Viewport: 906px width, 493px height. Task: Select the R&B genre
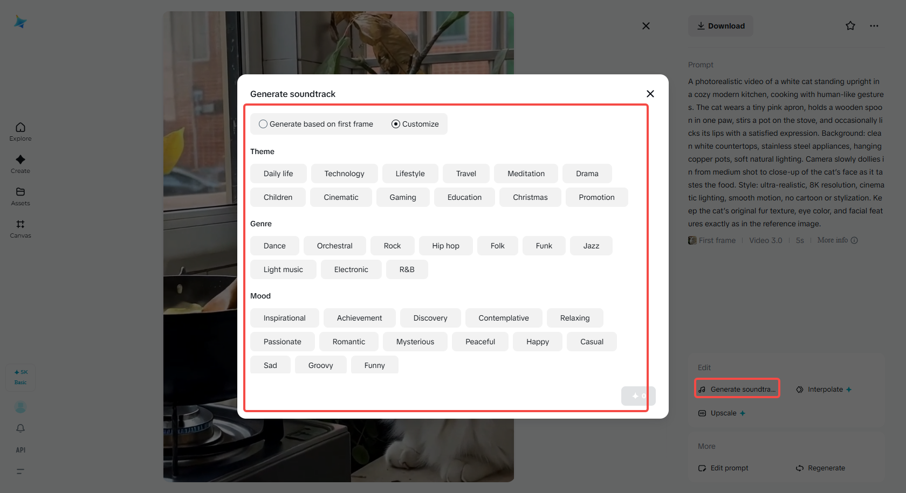(x=407, y=269)
